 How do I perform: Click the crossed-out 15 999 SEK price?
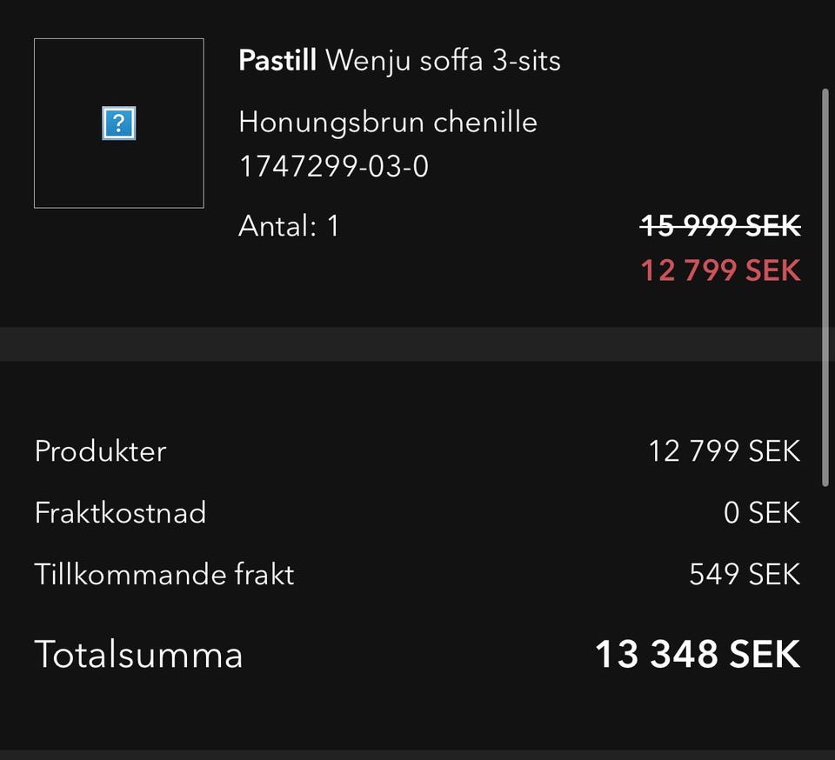(720, 226)
